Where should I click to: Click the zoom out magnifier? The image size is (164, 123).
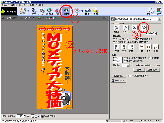(28, 116)
